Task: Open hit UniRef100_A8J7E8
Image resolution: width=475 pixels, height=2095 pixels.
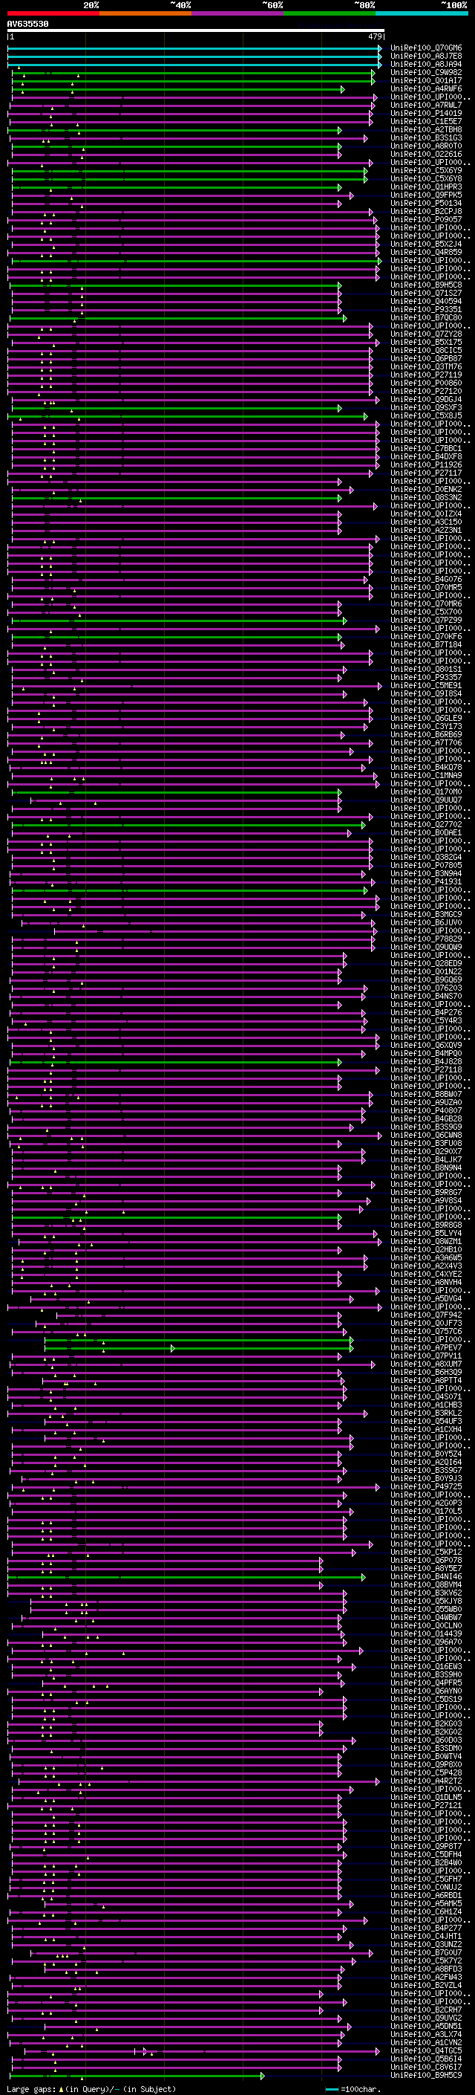Action: pos(426,56)
